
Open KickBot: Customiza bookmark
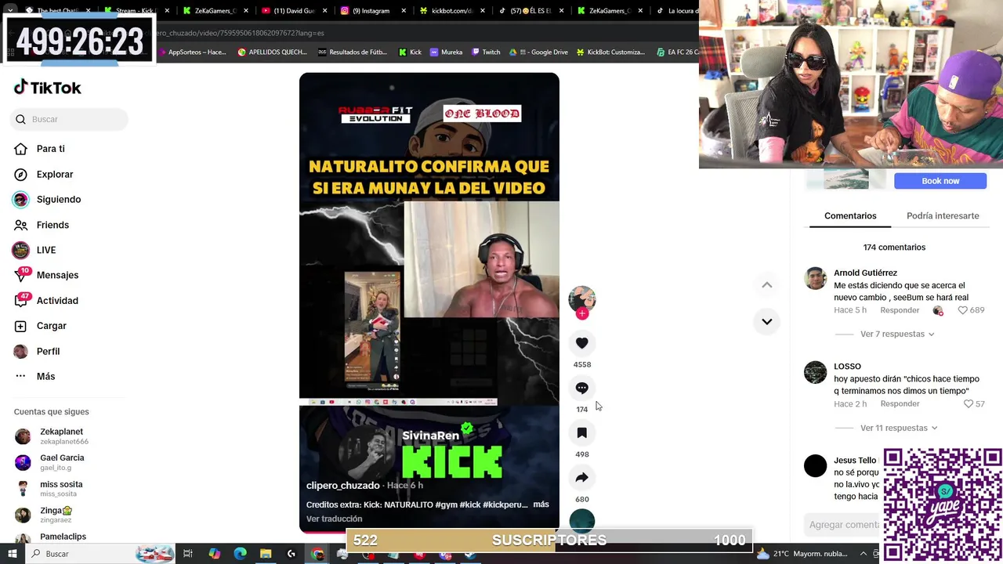[x=610, y=52]
